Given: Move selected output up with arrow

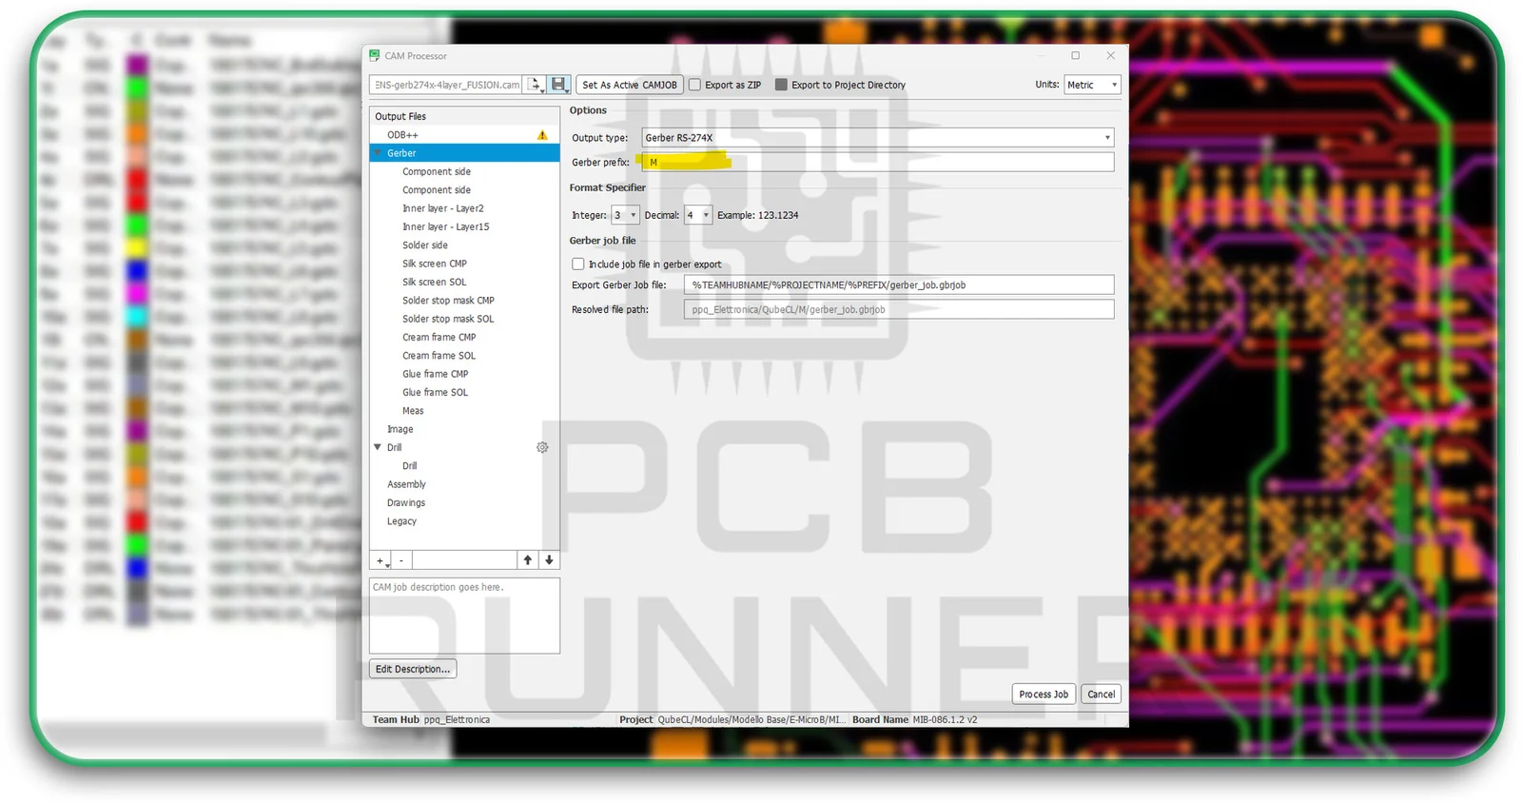Looking at the screenshot, I should (x=528, y=560).
